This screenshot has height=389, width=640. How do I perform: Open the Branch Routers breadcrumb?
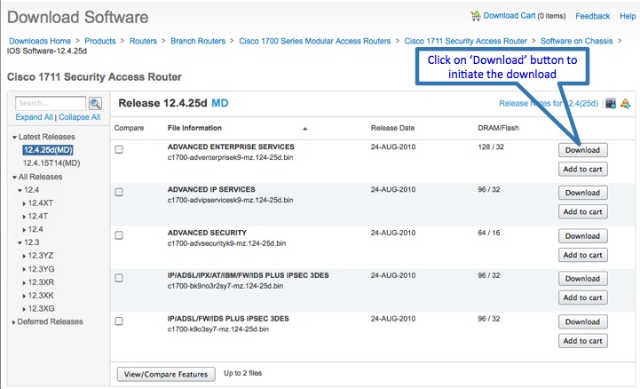point(198,41)
